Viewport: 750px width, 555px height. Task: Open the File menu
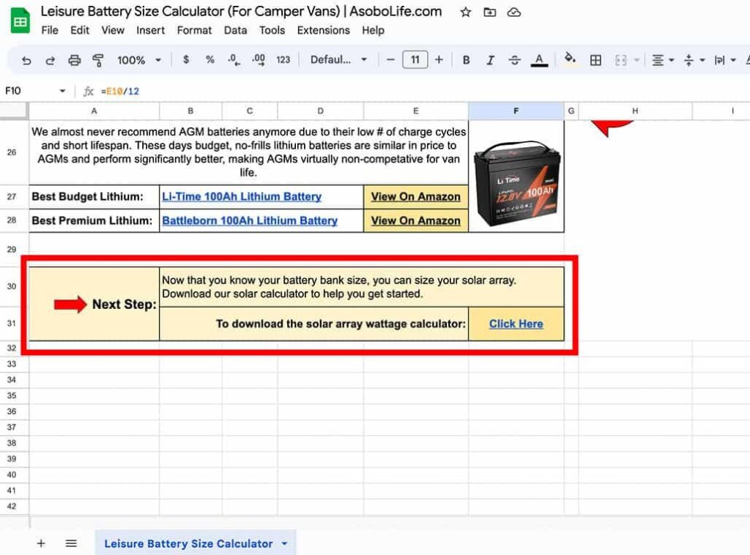tap(50, 31)
